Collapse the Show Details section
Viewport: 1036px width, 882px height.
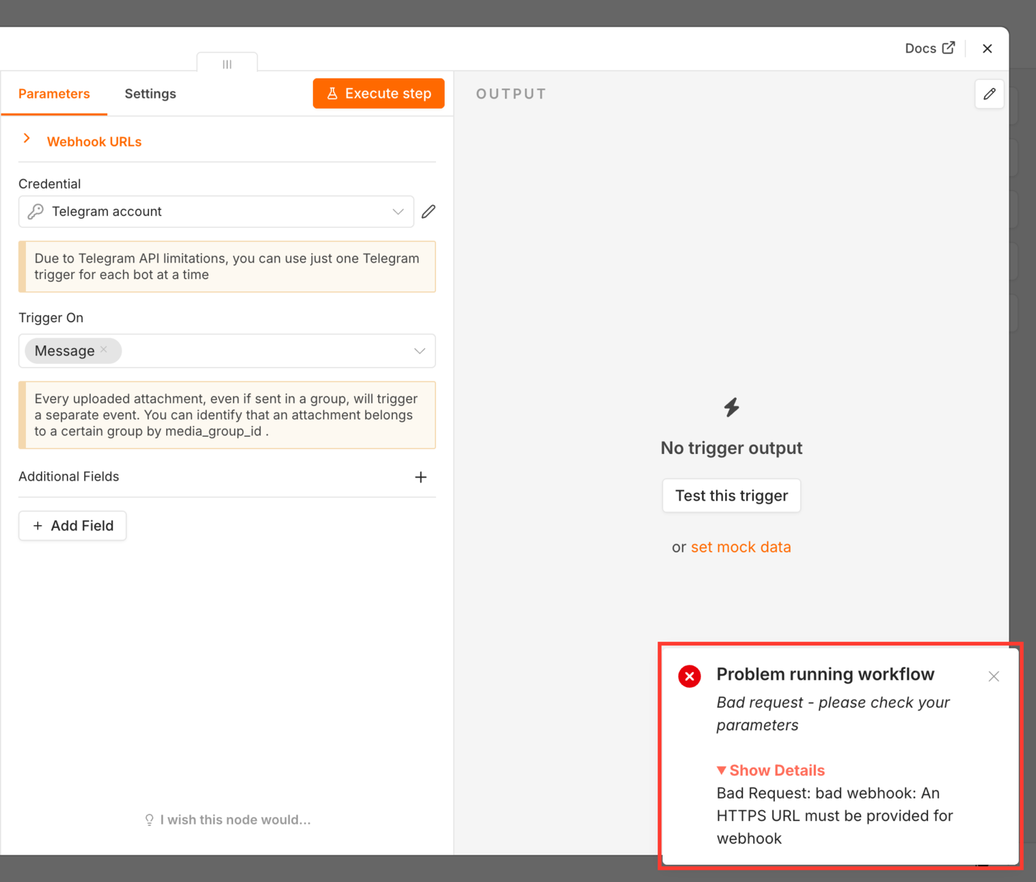(x=771, y=770)
